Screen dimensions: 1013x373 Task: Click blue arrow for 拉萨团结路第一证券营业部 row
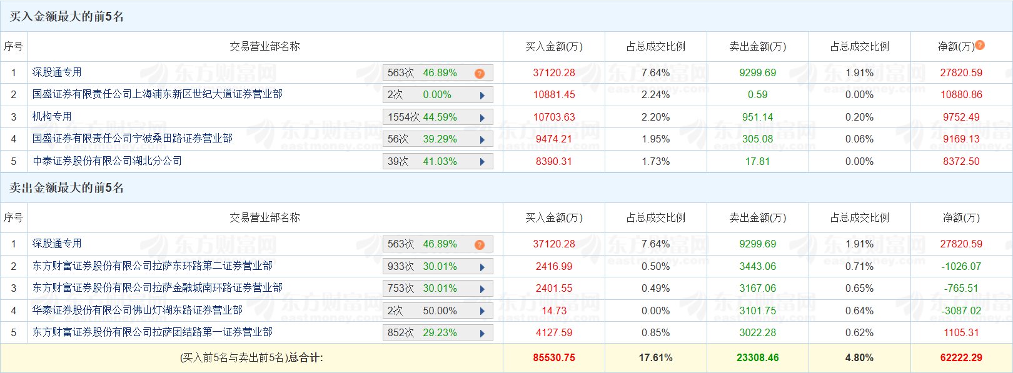point(482,334)
